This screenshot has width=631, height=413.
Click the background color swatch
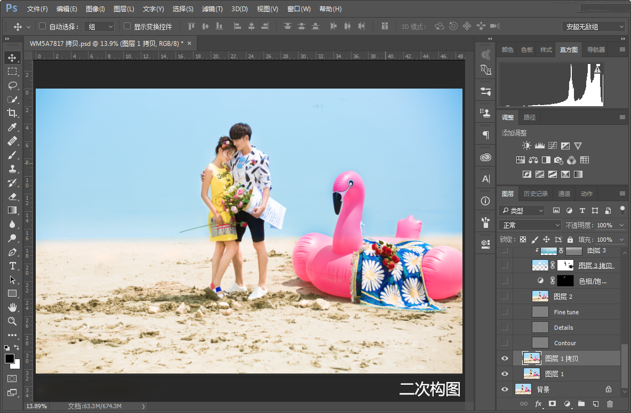coord(17,366)
